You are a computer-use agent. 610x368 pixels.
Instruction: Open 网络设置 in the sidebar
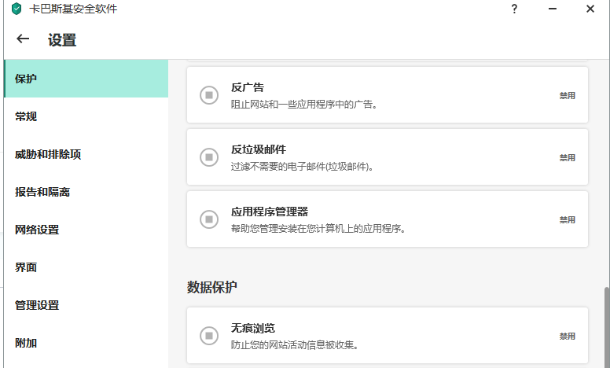(37, 230)
